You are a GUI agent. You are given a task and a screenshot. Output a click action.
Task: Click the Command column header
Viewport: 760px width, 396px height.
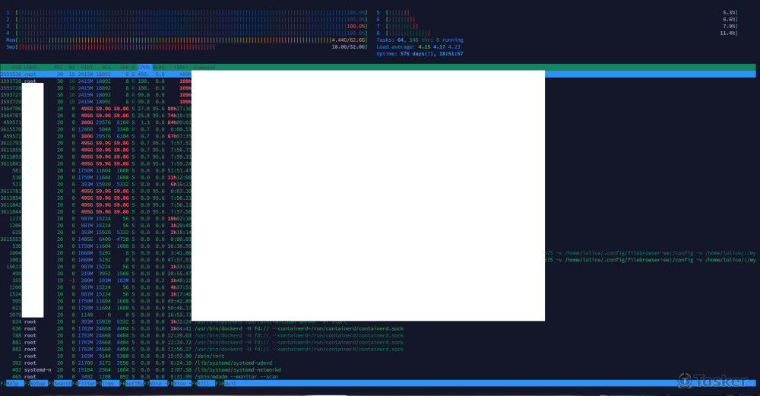tap(205, 67)
